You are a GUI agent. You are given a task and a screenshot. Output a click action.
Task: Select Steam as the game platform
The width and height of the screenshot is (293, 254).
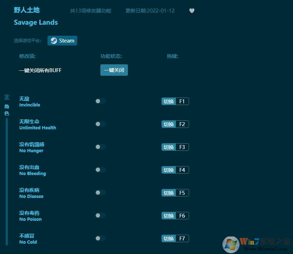62,40
